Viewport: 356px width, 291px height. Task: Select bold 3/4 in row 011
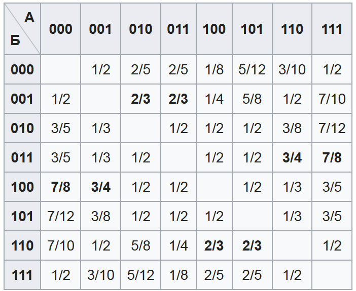(292, 158)
